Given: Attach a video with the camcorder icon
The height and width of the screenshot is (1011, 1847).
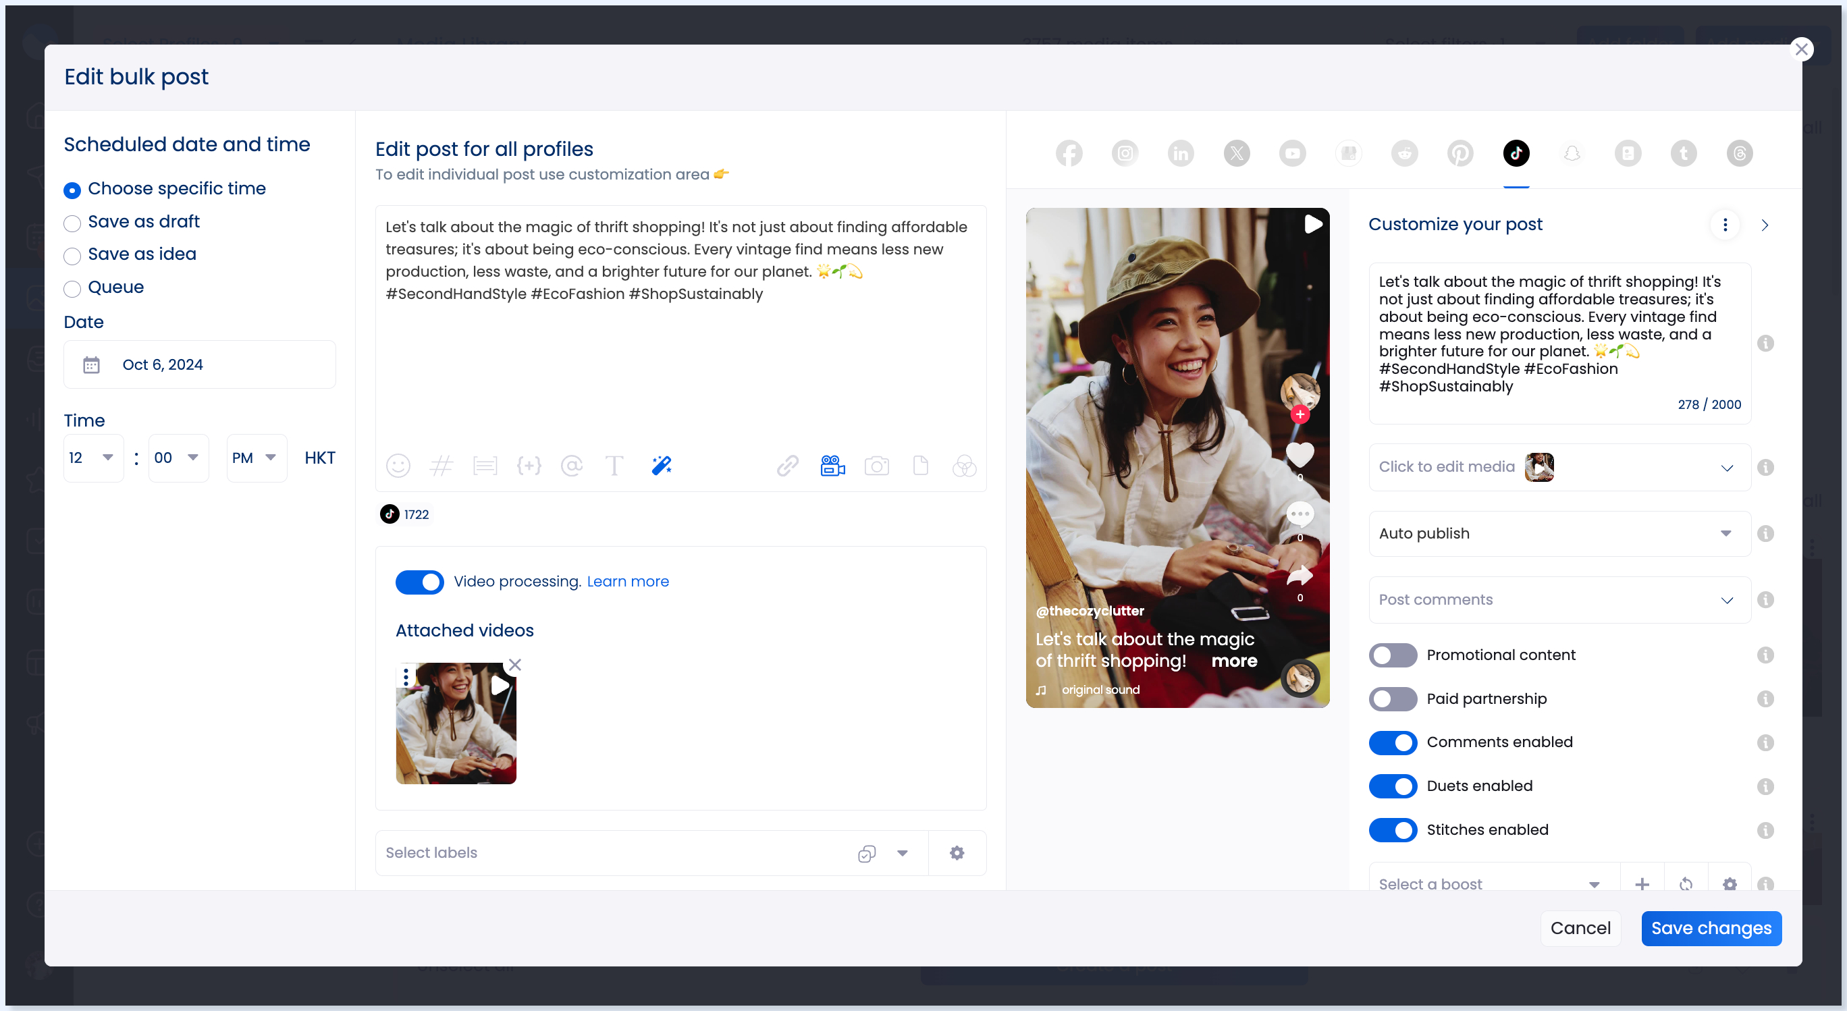Looking at the screenshot, I should [x=832, y=466].
